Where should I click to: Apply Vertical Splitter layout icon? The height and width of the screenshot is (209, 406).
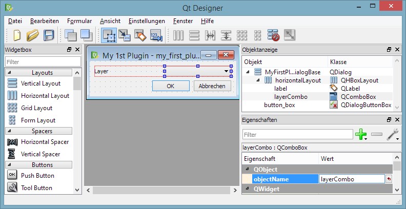[226, 35]
